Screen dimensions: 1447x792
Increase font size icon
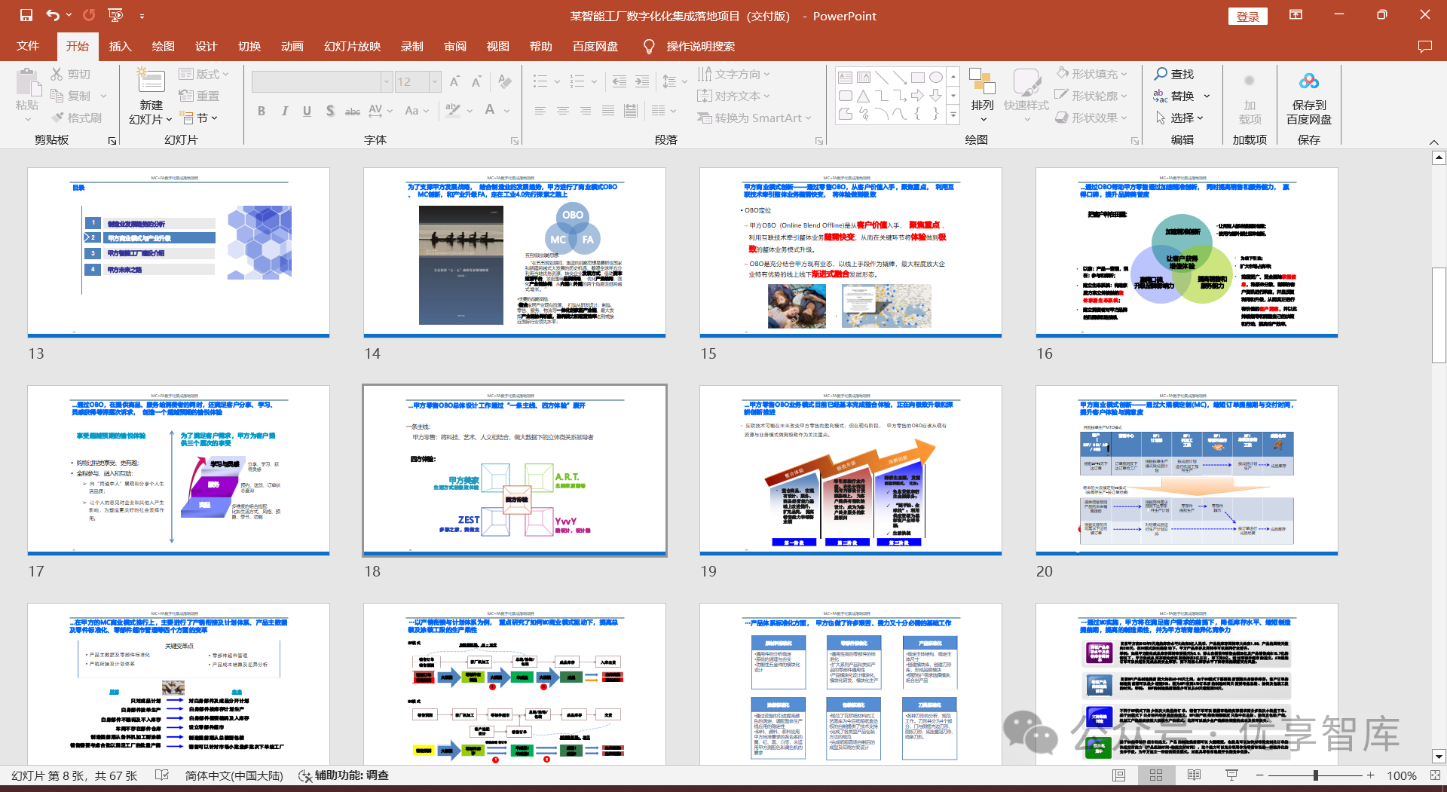click(454, 81)
